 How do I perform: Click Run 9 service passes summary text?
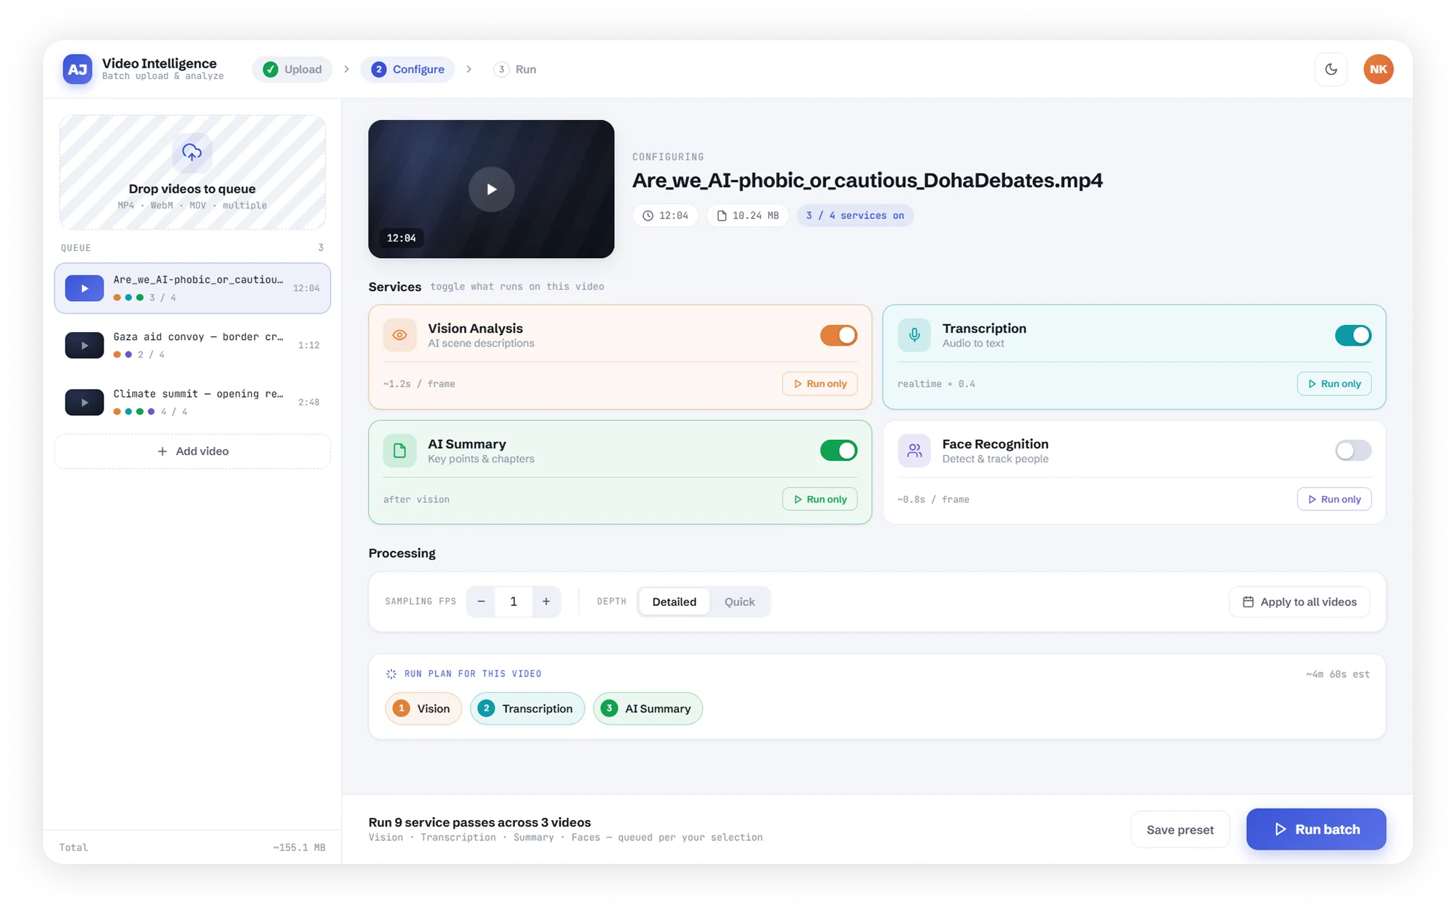click(480, 822)
